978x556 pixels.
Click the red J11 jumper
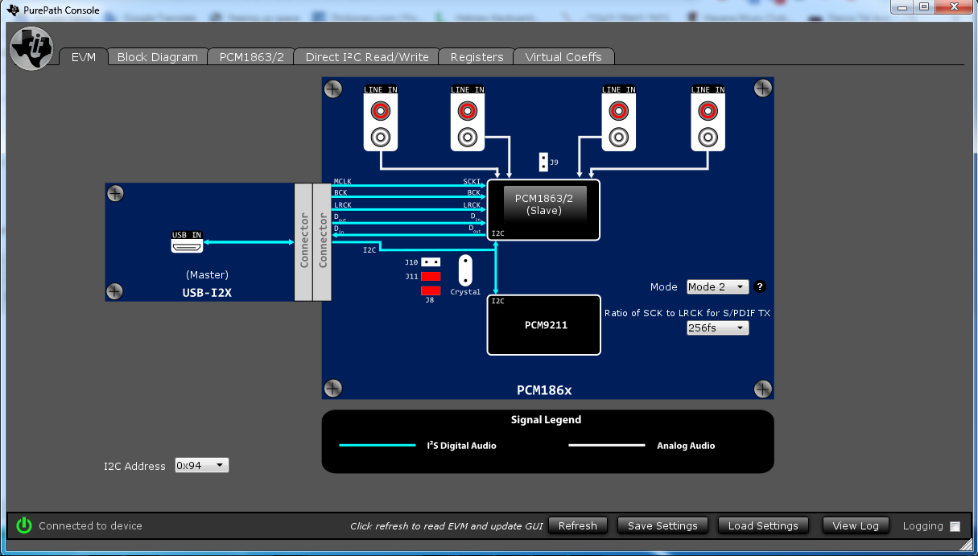[x=431, y=276]
